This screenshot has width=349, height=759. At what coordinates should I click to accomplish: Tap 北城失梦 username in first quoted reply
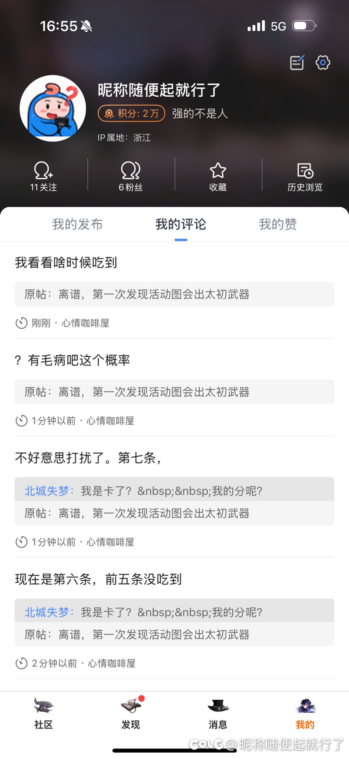pyautogui.click(x=47, y=491)
